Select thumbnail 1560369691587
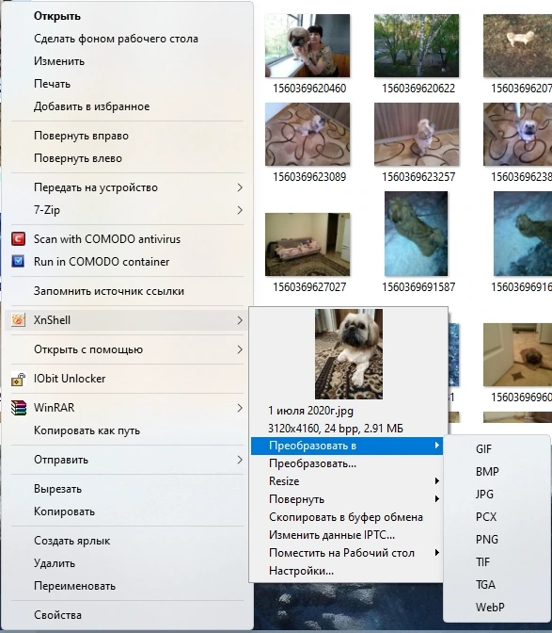 (x=417, y=234)
